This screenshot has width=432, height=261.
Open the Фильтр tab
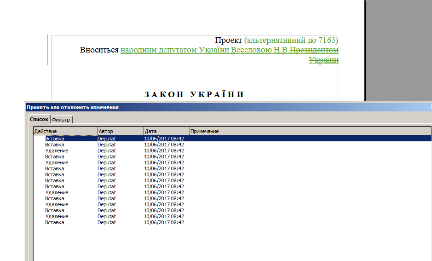coord(61,120)
